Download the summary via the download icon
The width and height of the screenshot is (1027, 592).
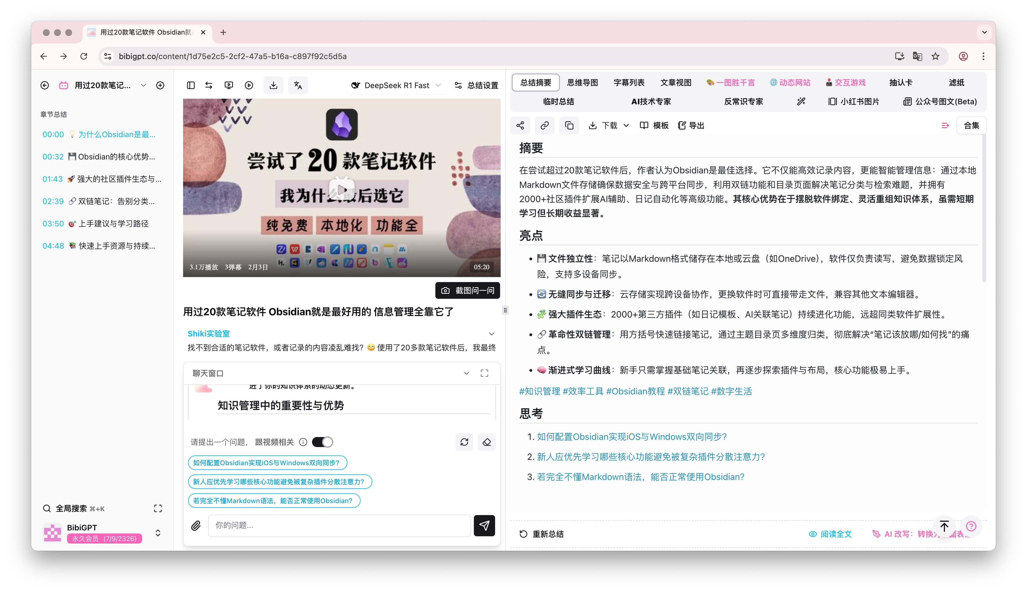[594, 125]
